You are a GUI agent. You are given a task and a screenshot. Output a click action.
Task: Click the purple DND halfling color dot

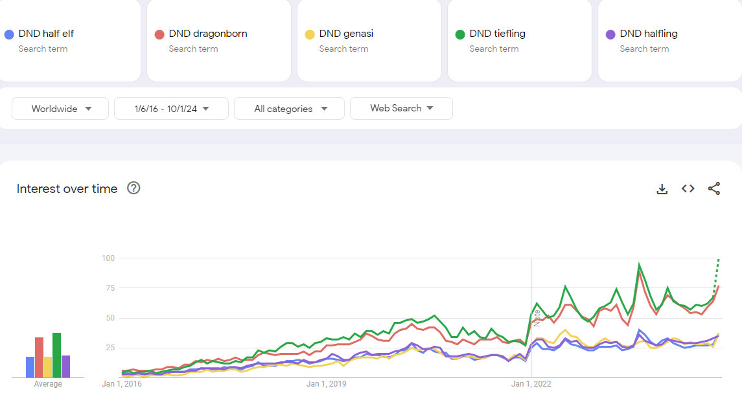[610, 34]
